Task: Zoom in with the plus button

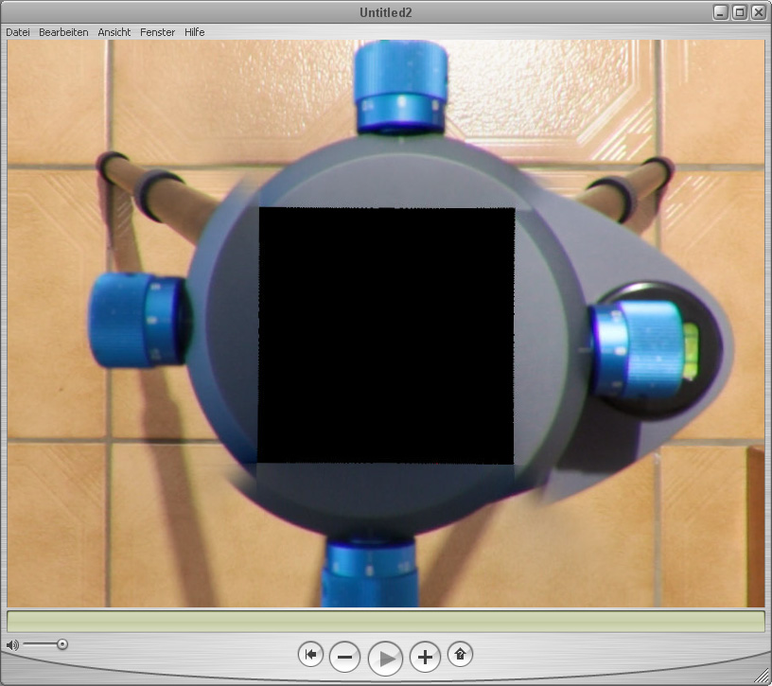Action: pos(425,657)
